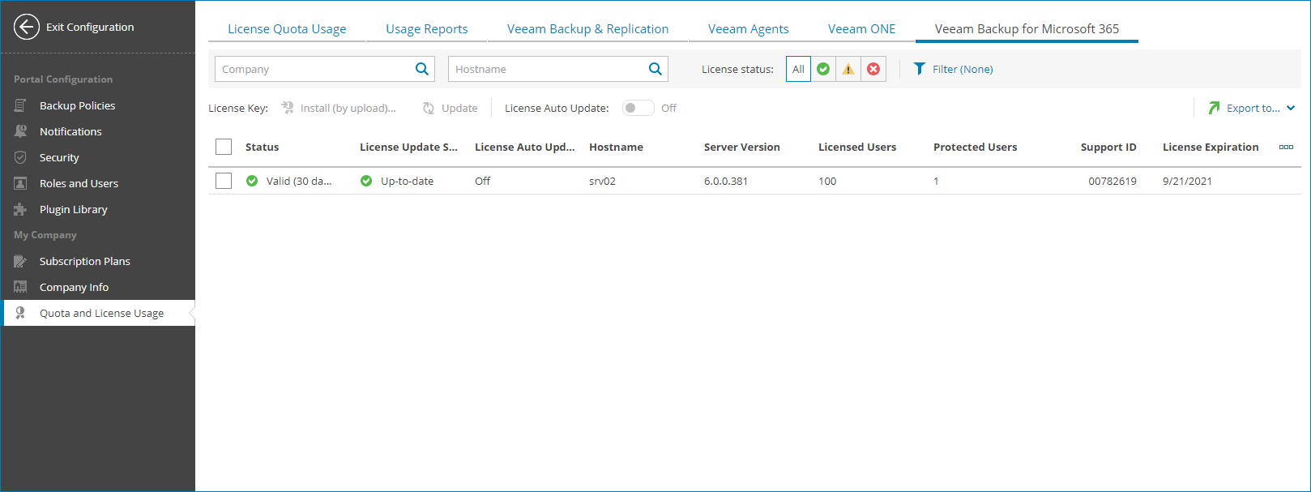Switch to Usage Reports tab

(427, 28)
